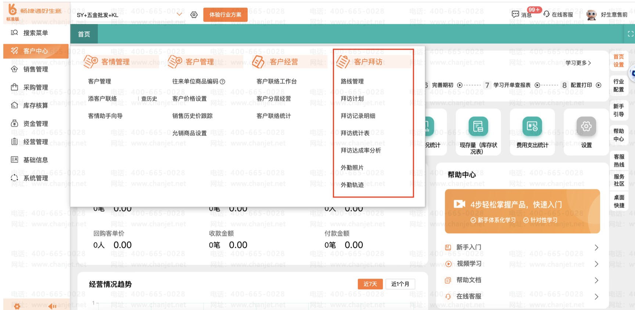The width and height of the screenshot is (635, 310).
Task: Click the 基础信息 card icon
Action: point(14,160)
